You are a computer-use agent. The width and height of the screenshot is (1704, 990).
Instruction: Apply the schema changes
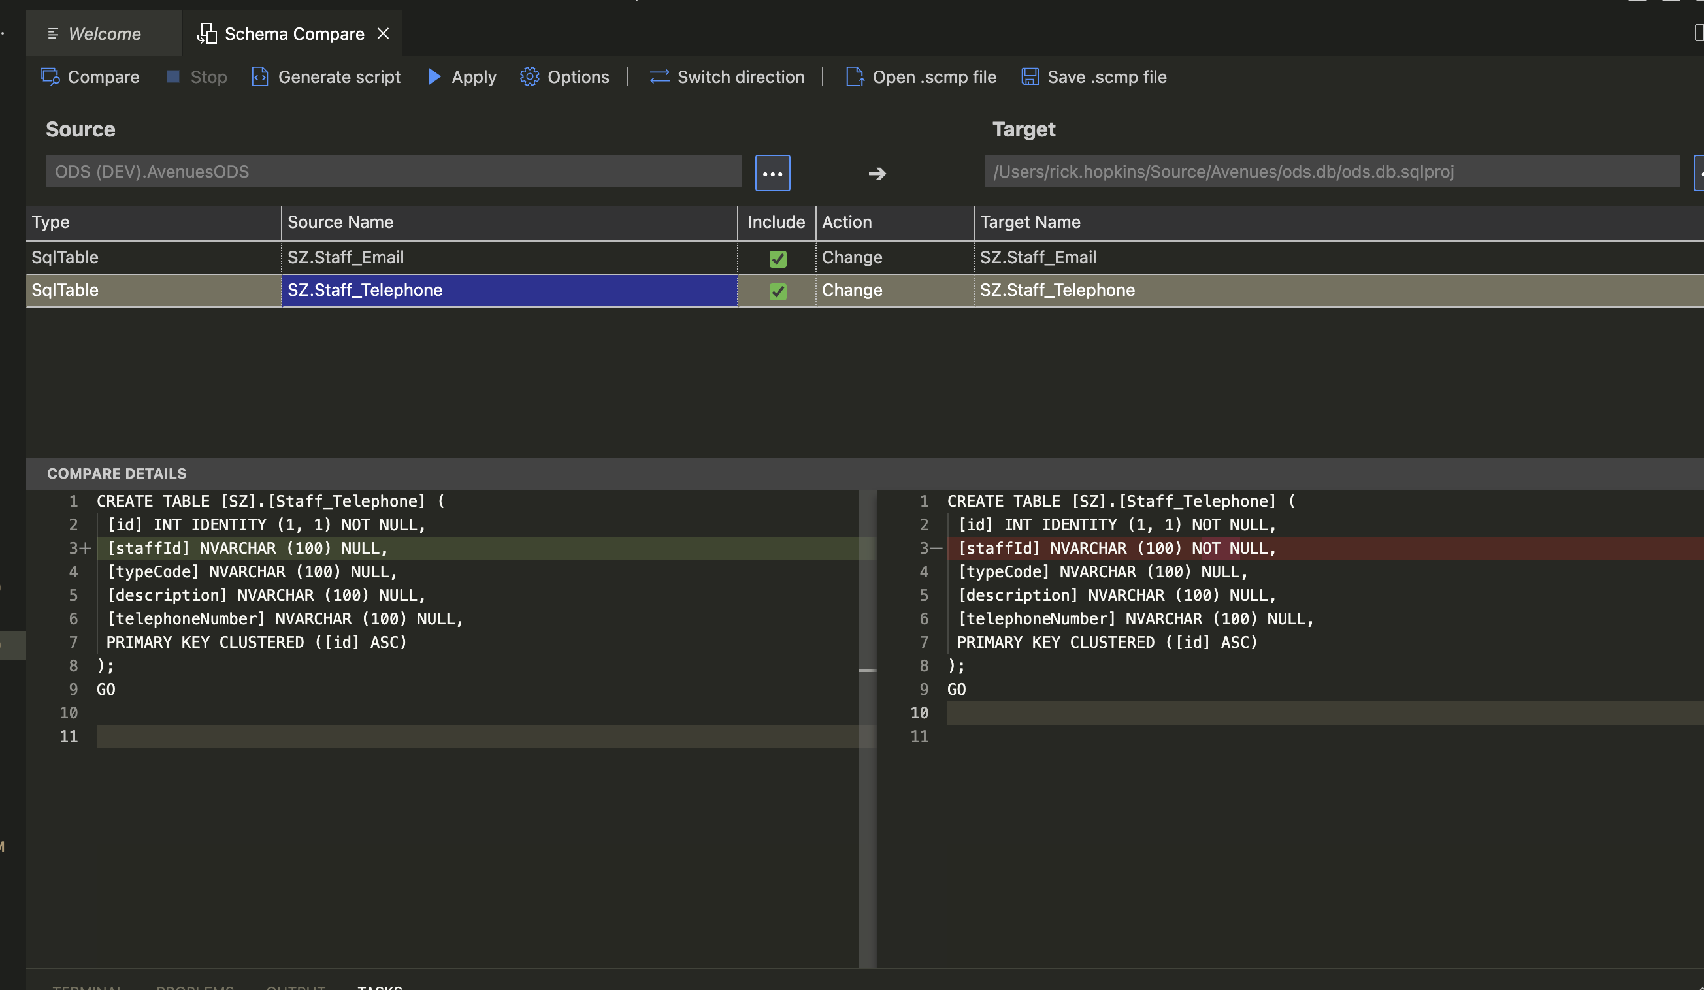461,77
